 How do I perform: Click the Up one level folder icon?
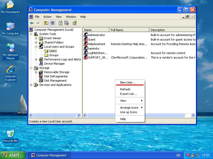[x=46, y=23]
